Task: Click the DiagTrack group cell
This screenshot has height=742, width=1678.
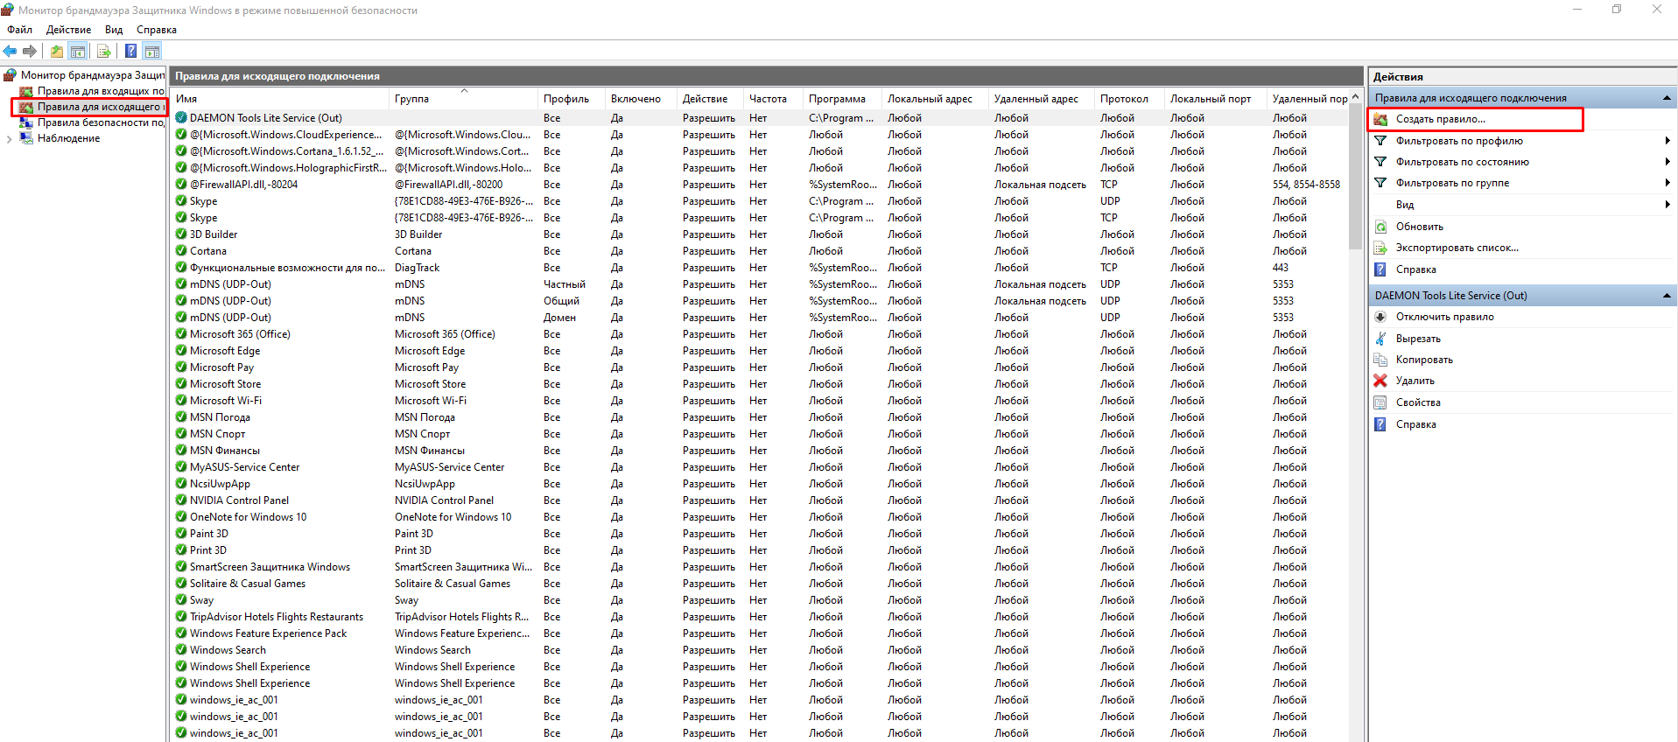Action: (417, 268)
